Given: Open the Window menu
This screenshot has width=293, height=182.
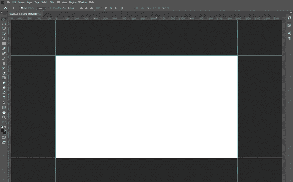Looking at the screenshot, I should coord(83,2).
